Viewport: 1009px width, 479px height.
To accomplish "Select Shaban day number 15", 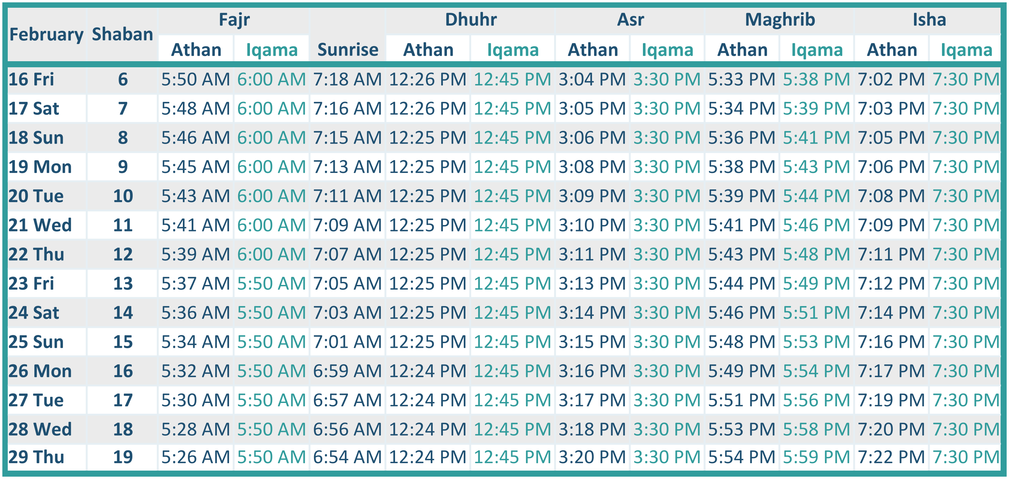I will [x=123, y=342].
